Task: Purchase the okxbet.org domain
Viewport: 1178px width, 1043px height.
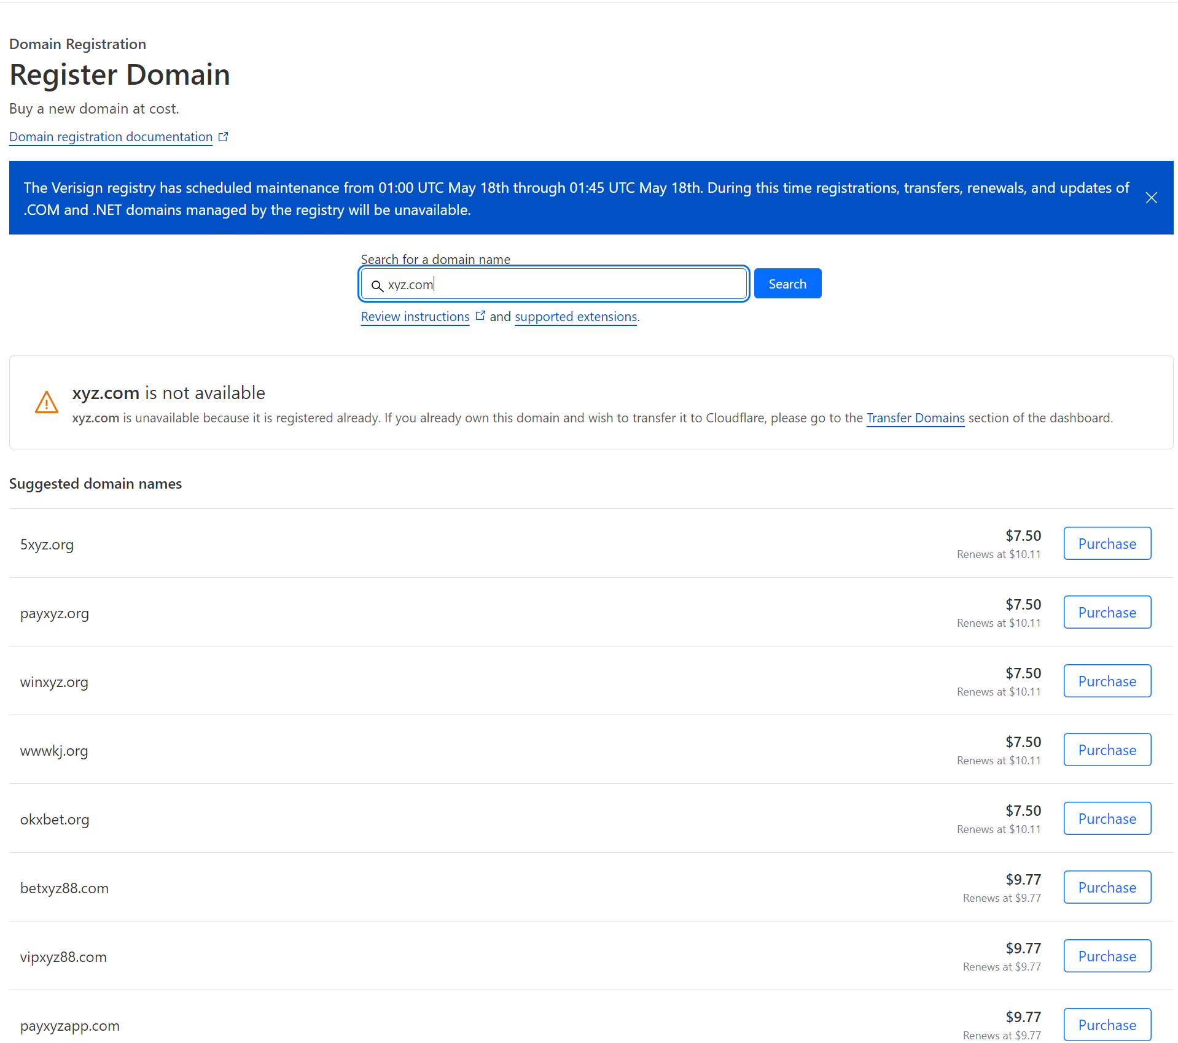Action: point(1106,818)
